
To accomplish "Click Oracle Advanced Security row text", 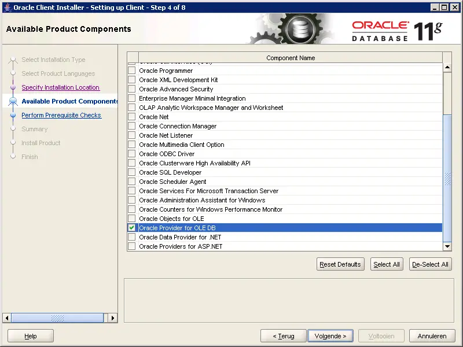I will (176, 89).
